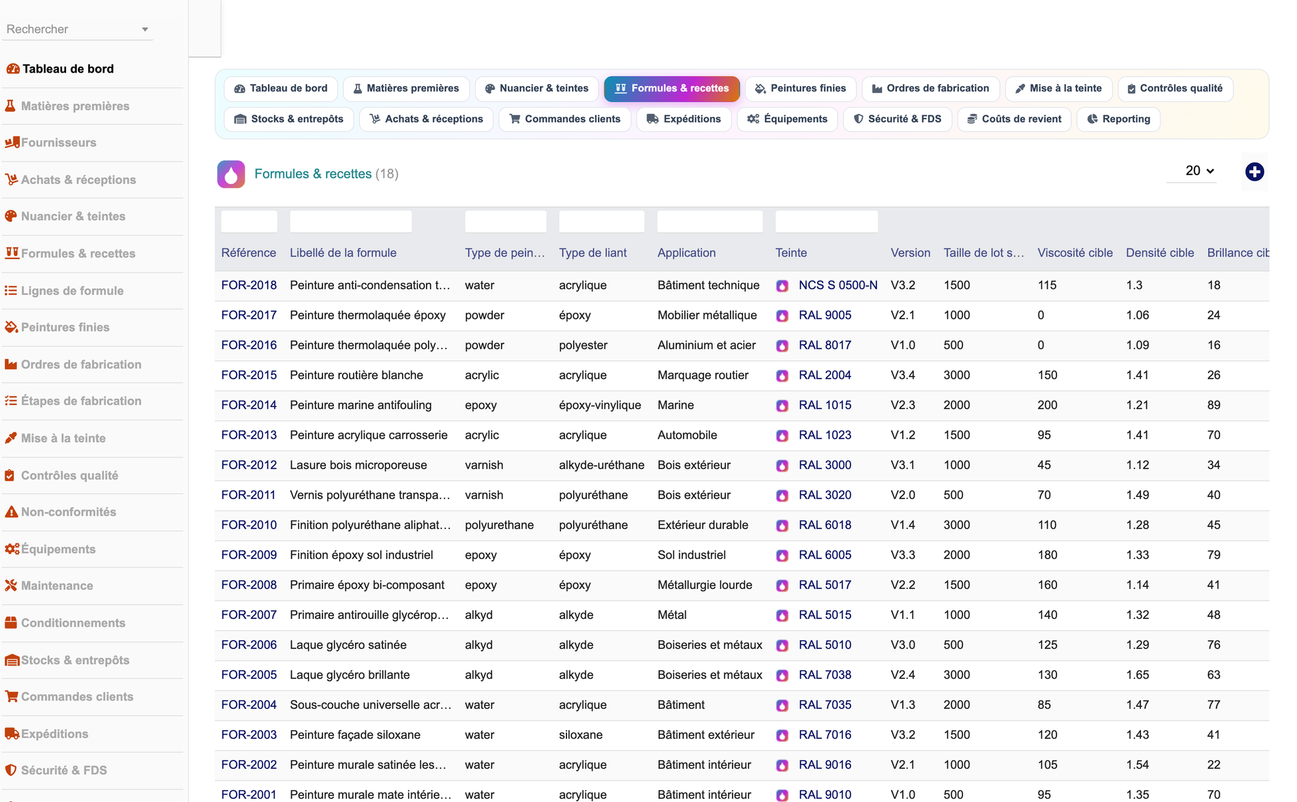Open formula FOR-2001 link

(x=249, y=795)
